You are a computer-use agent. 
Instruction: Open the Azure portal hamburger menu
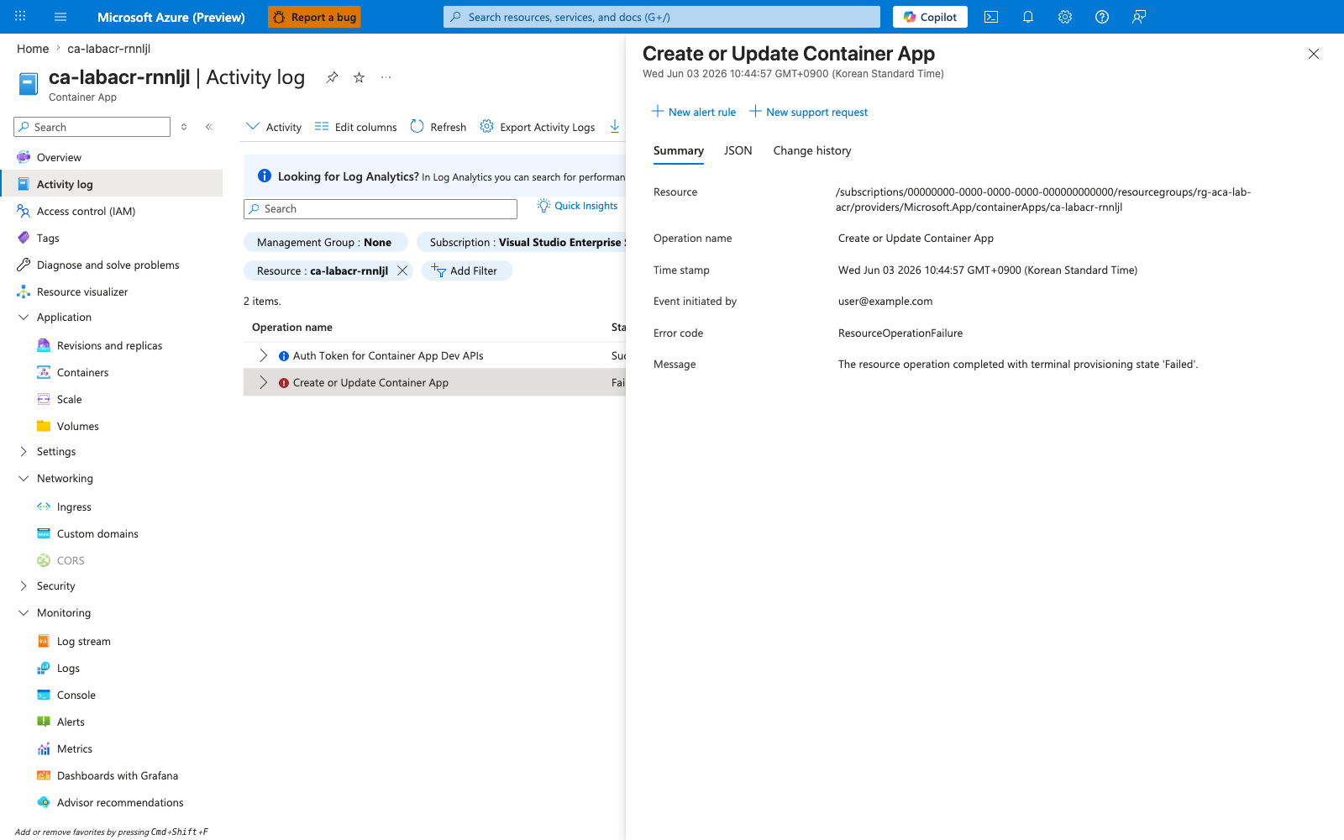coord(60,17)
